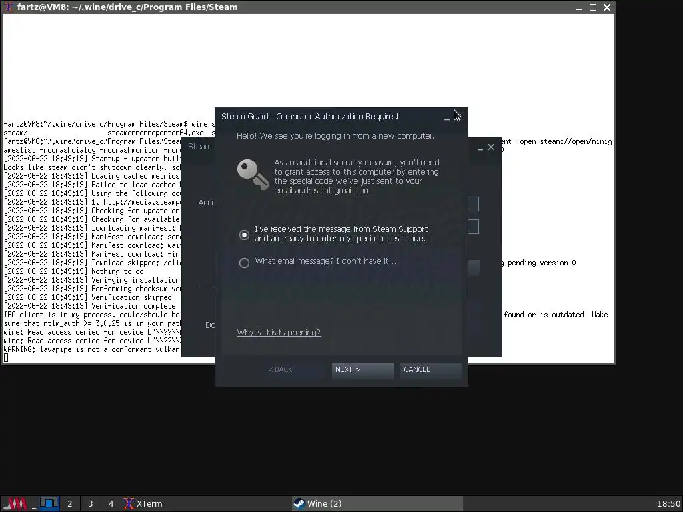Click the terminal text "pending version 0"
683x512 pixels.
[x=542, y=263]
